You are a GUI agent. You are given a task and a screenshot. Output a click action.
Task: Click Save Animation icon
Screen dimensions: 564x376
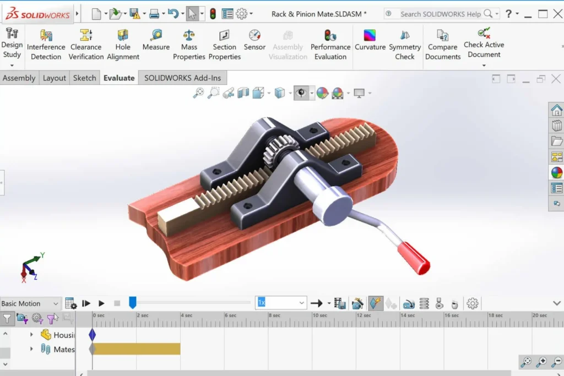(x=339, y=304)
